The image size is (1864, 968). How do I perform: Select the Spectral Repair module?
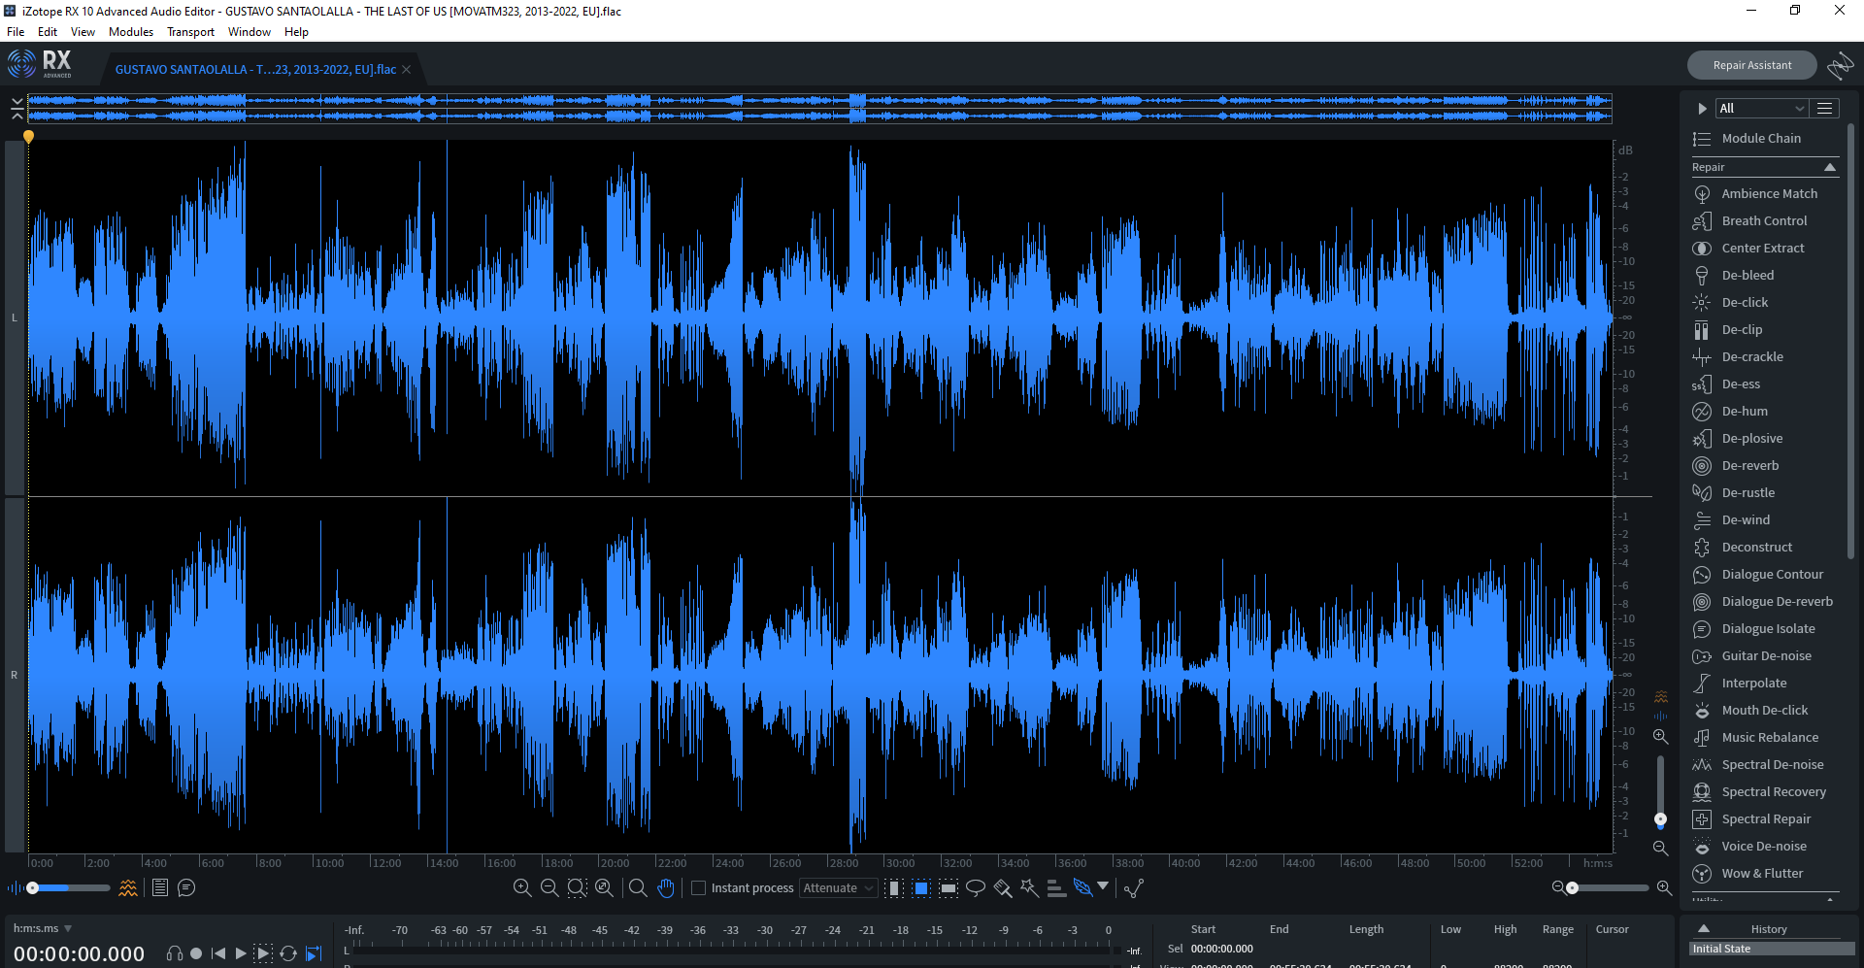tap(1768, 818)
